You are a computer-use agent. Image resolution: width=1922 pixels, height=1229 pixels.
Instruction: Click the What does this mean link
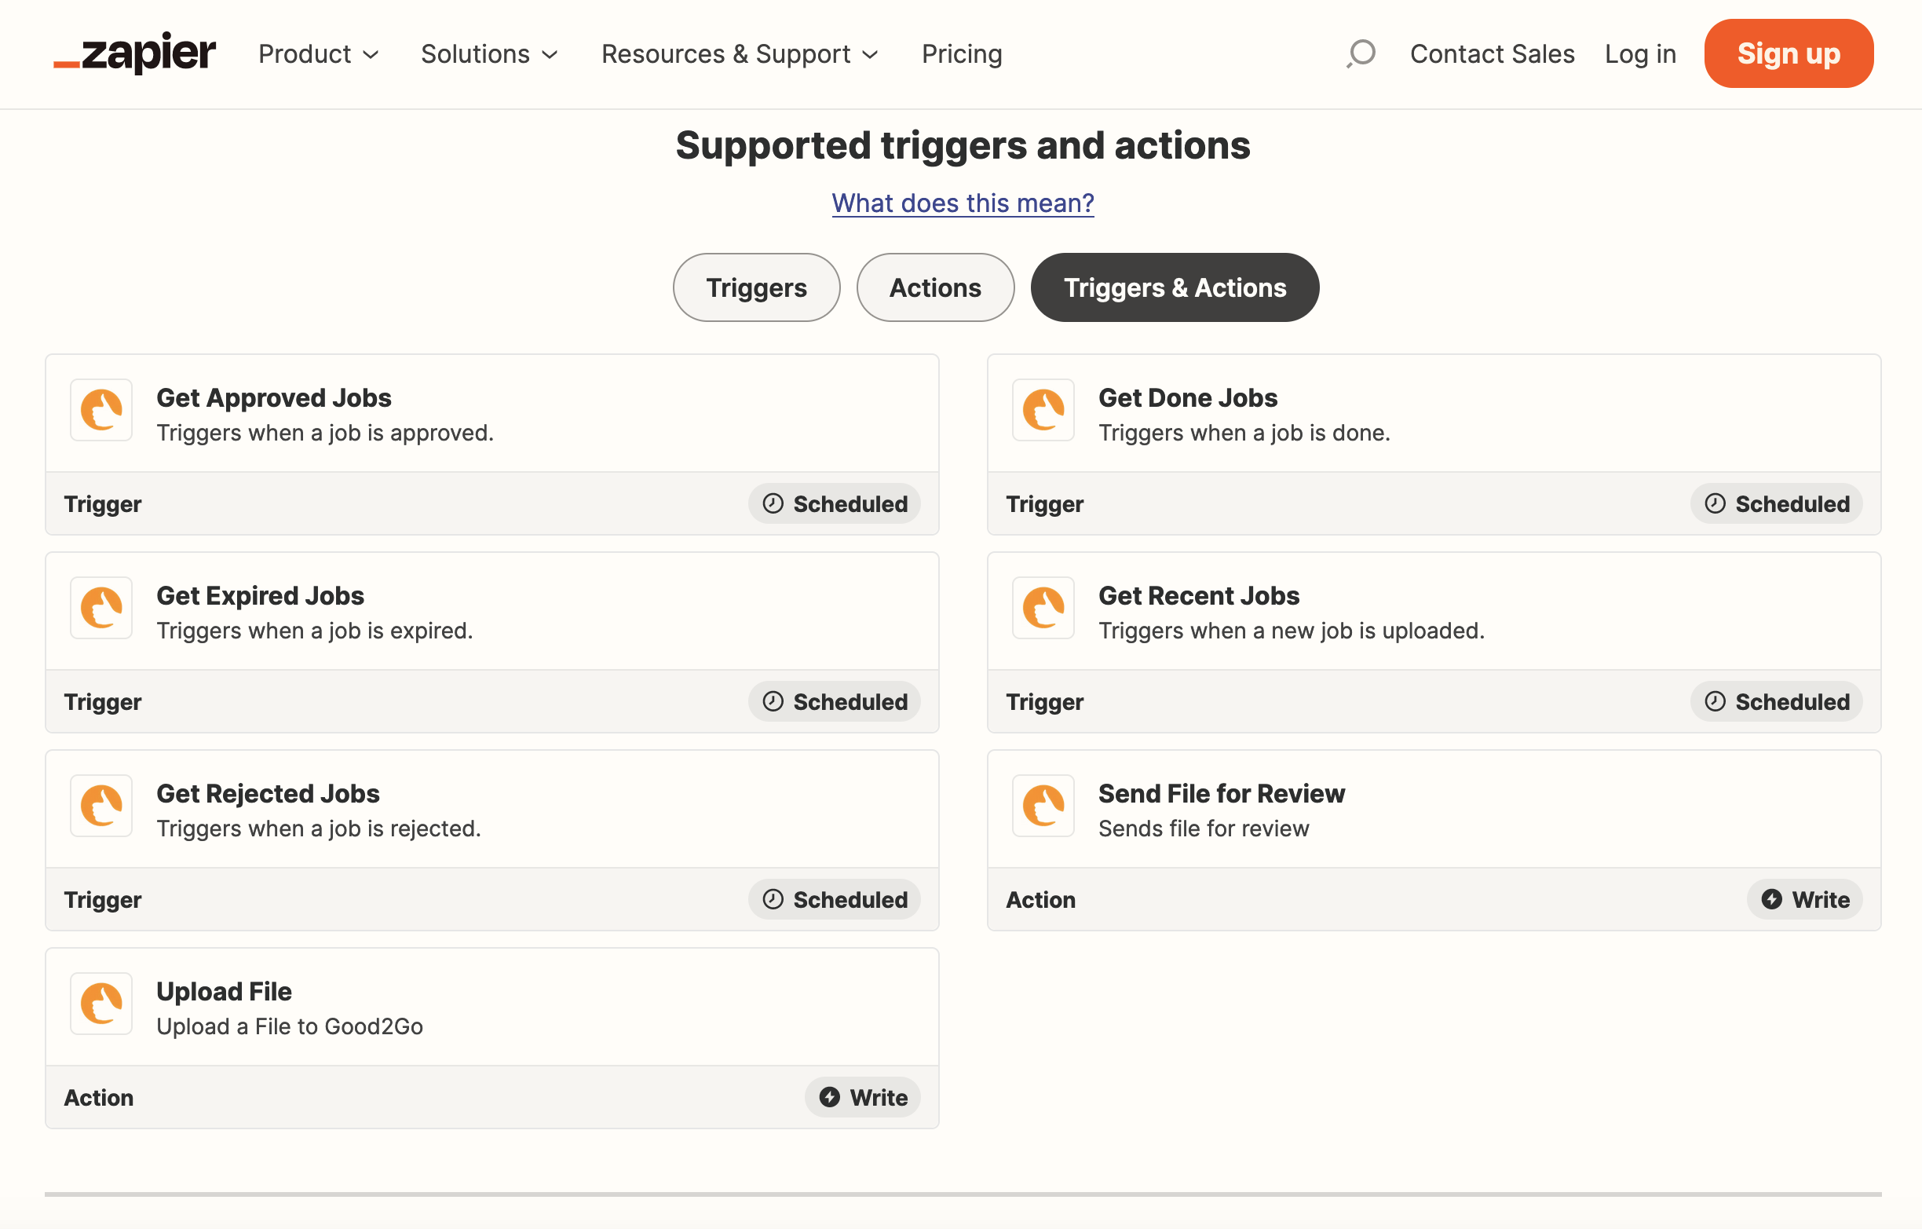coord(963,202)
